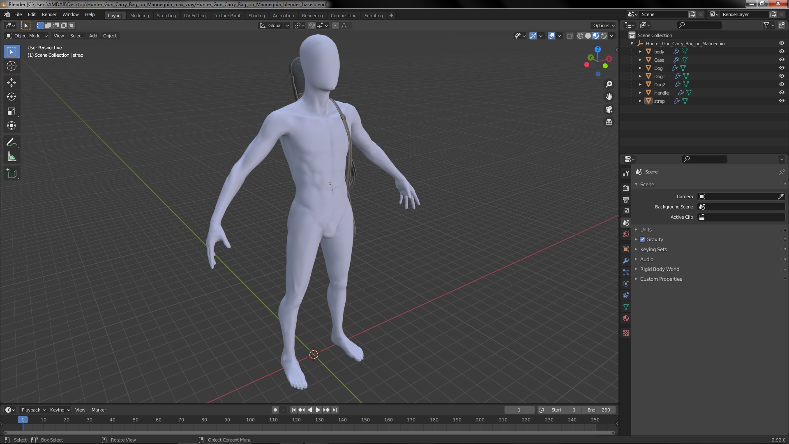The image size is (789, 444).
Task: Open the Render menu
Action: pos(49,14)
